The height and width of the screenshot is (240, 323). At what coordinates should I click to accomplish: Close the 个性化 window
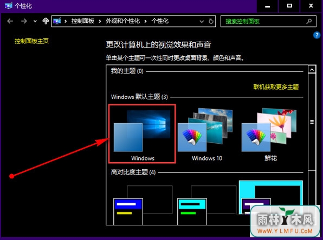pos(311,6)
